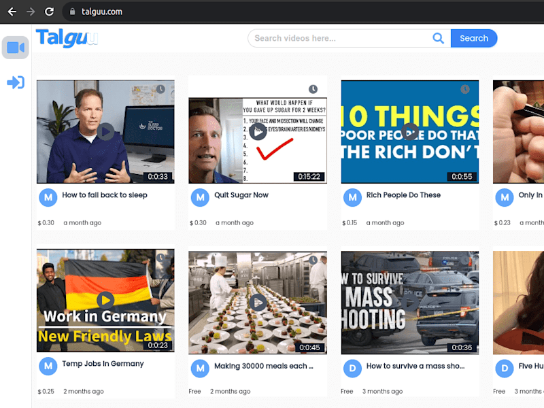Play the Quit Sugar Now video
This screenshot has width=544, height=408.
[258, 132]
